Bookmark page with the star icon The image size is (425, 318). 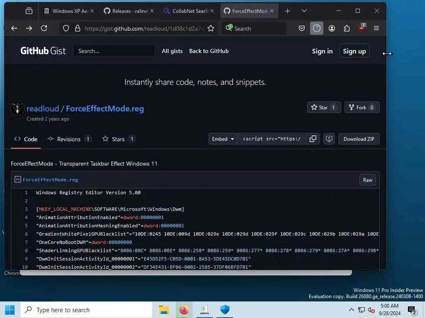click(210, 29)
